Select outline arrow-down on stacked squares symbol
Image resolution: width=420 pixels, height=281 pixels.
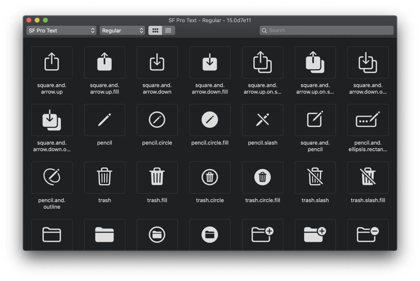tap(368, 62)
